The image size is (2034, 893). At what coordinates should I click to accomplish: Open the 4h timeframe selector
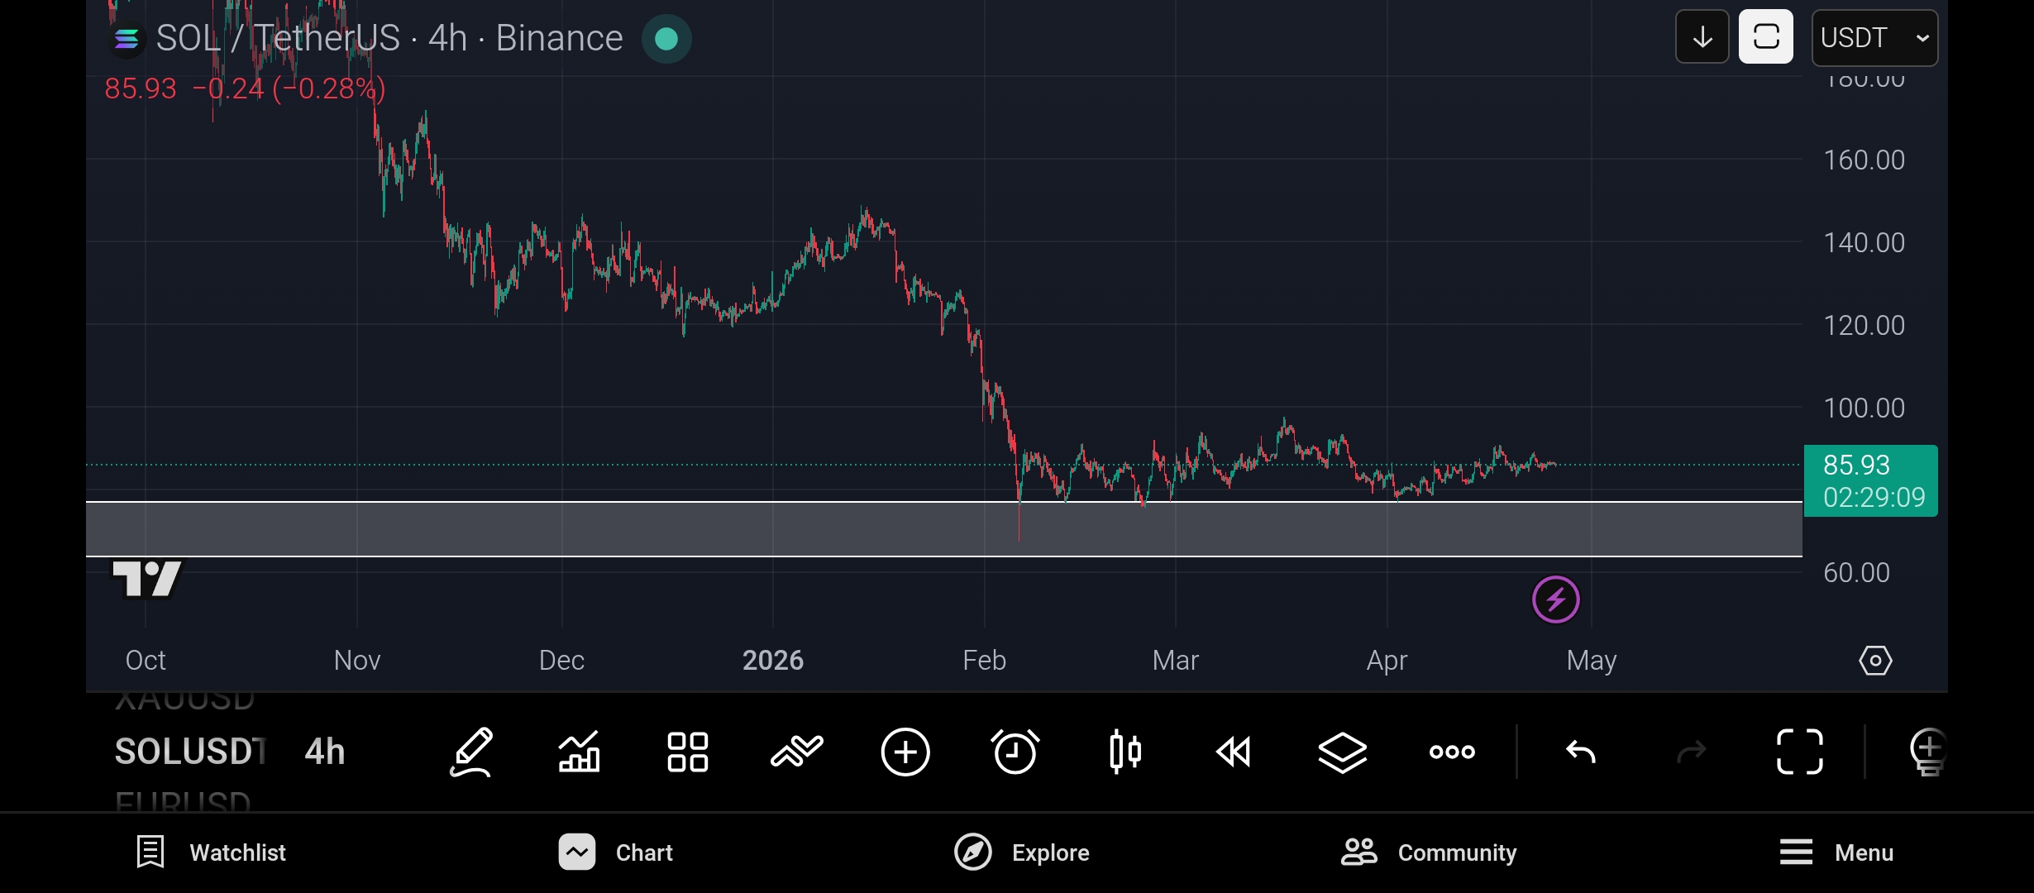[x=325, y=752]
